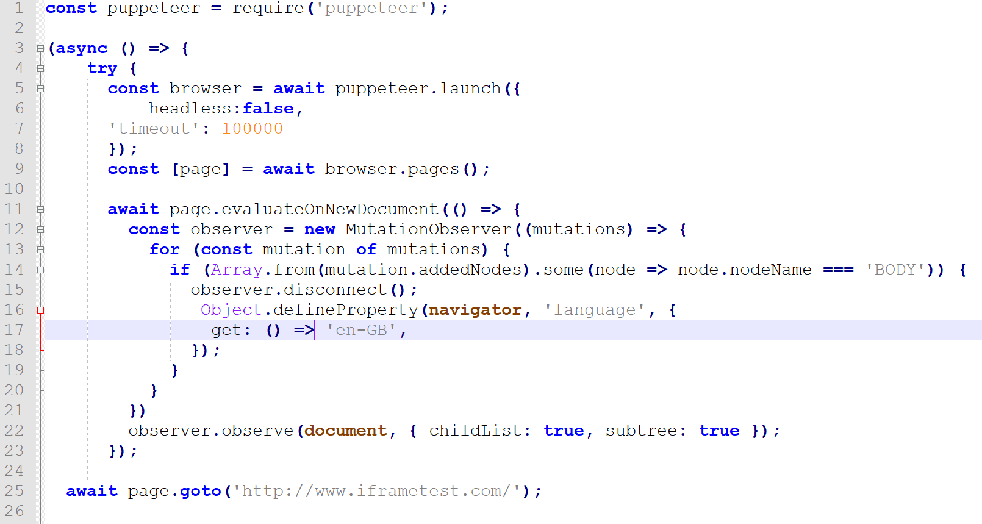Click puppeteer.launch on line 5
Image resolution: width=982 pixels, height=524 pixels.
418,88
